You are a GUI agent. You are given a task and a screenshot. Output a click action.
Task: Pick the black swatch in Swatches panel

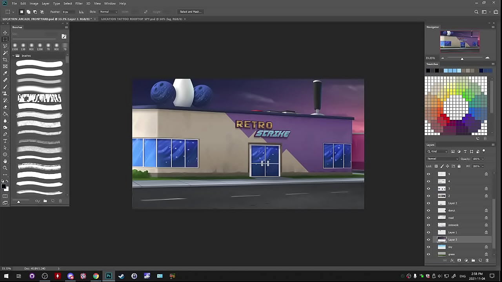pos(428,70)
